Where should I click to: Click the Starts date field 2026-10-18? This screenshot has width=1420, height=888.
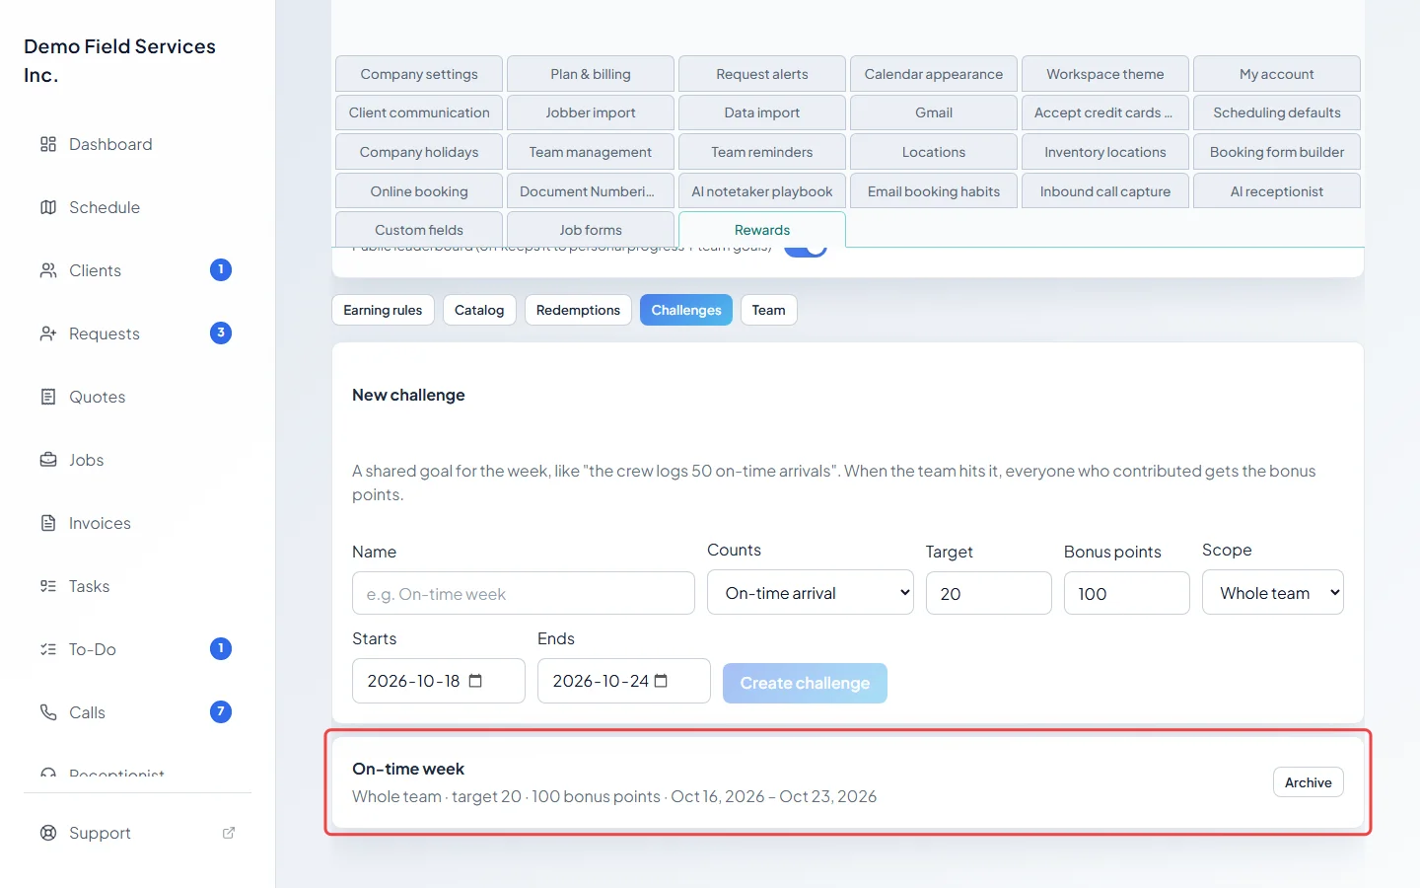(x=439, y=681)
